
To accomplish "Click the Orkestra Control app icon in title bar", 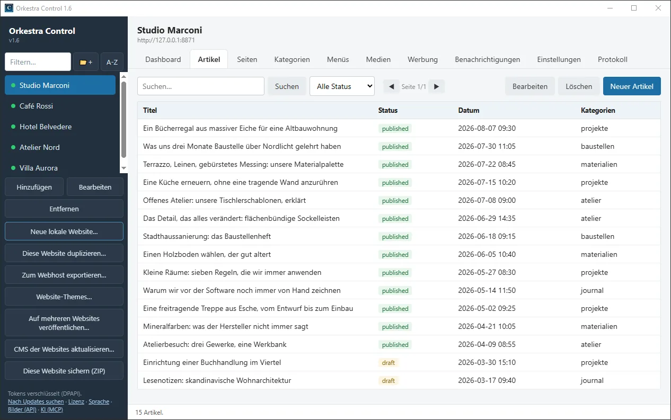I will 8,8.
